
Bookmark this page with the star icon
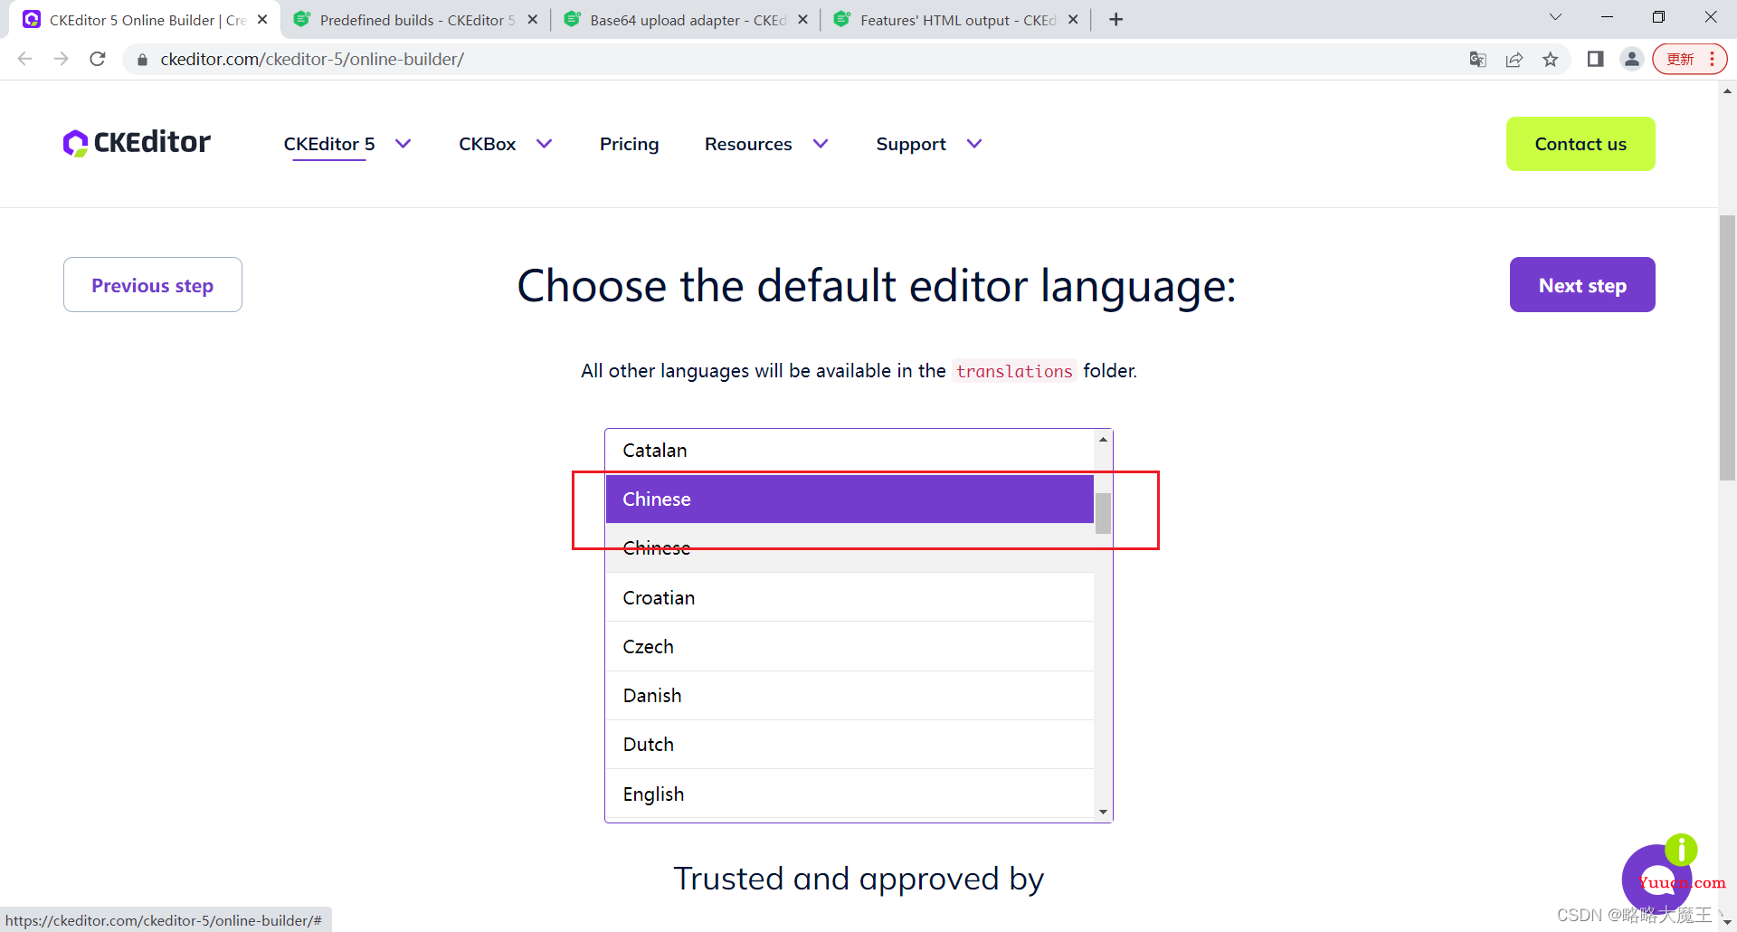pos(1551,59)
